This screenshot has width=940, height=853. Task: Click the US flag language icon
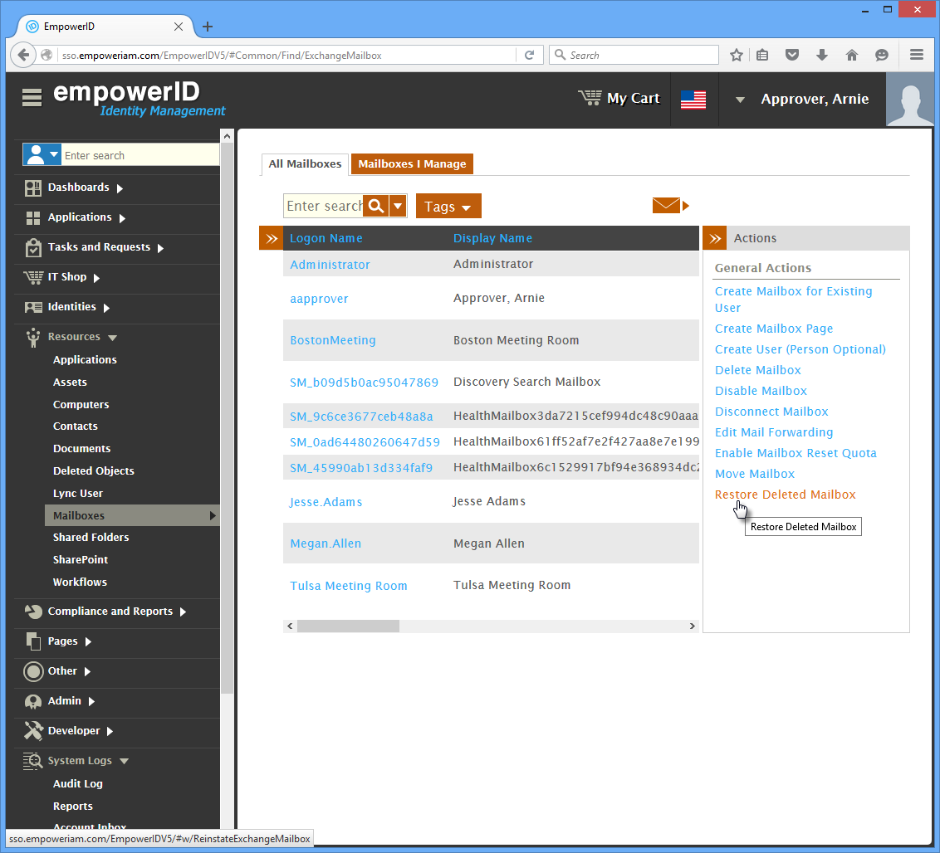(x=693, y=100)
